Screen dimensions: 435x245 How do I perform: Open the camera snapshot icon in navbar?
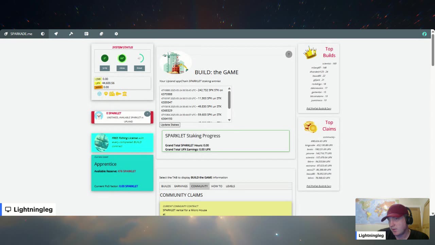pyautogui.click(x=86, y=34)
